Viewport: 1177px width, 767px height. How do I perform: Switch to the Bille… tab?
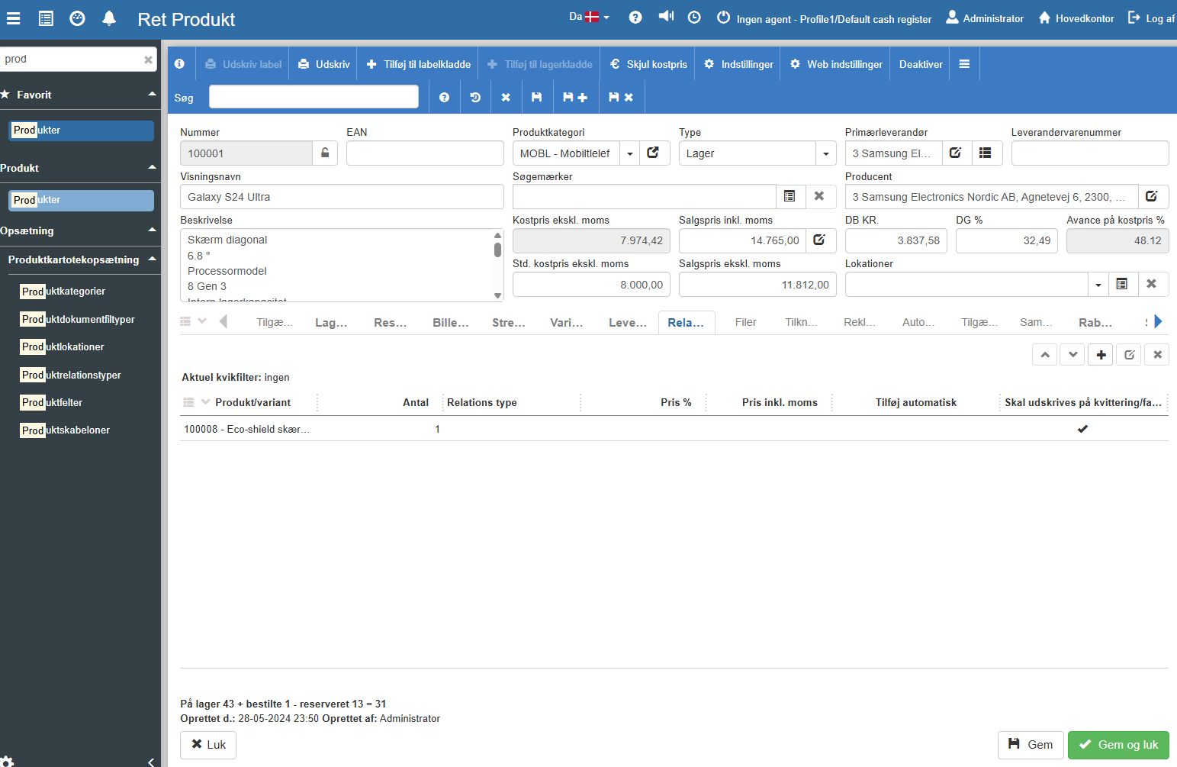(x=451, y=323)
